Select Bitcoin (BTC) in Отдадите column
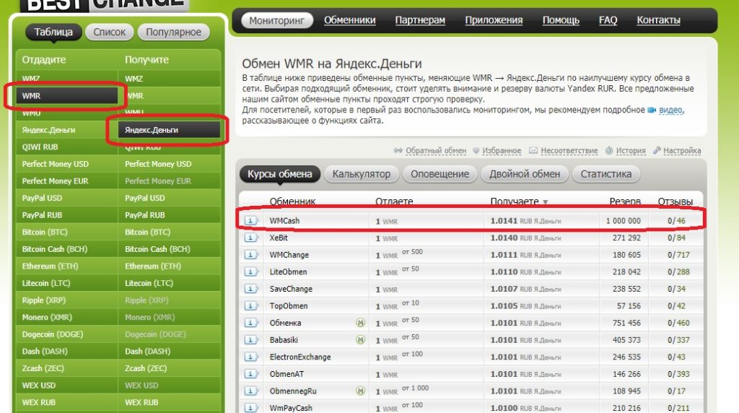Image resolution: width=739 pixels, height=413 pixels. (45, 232)
